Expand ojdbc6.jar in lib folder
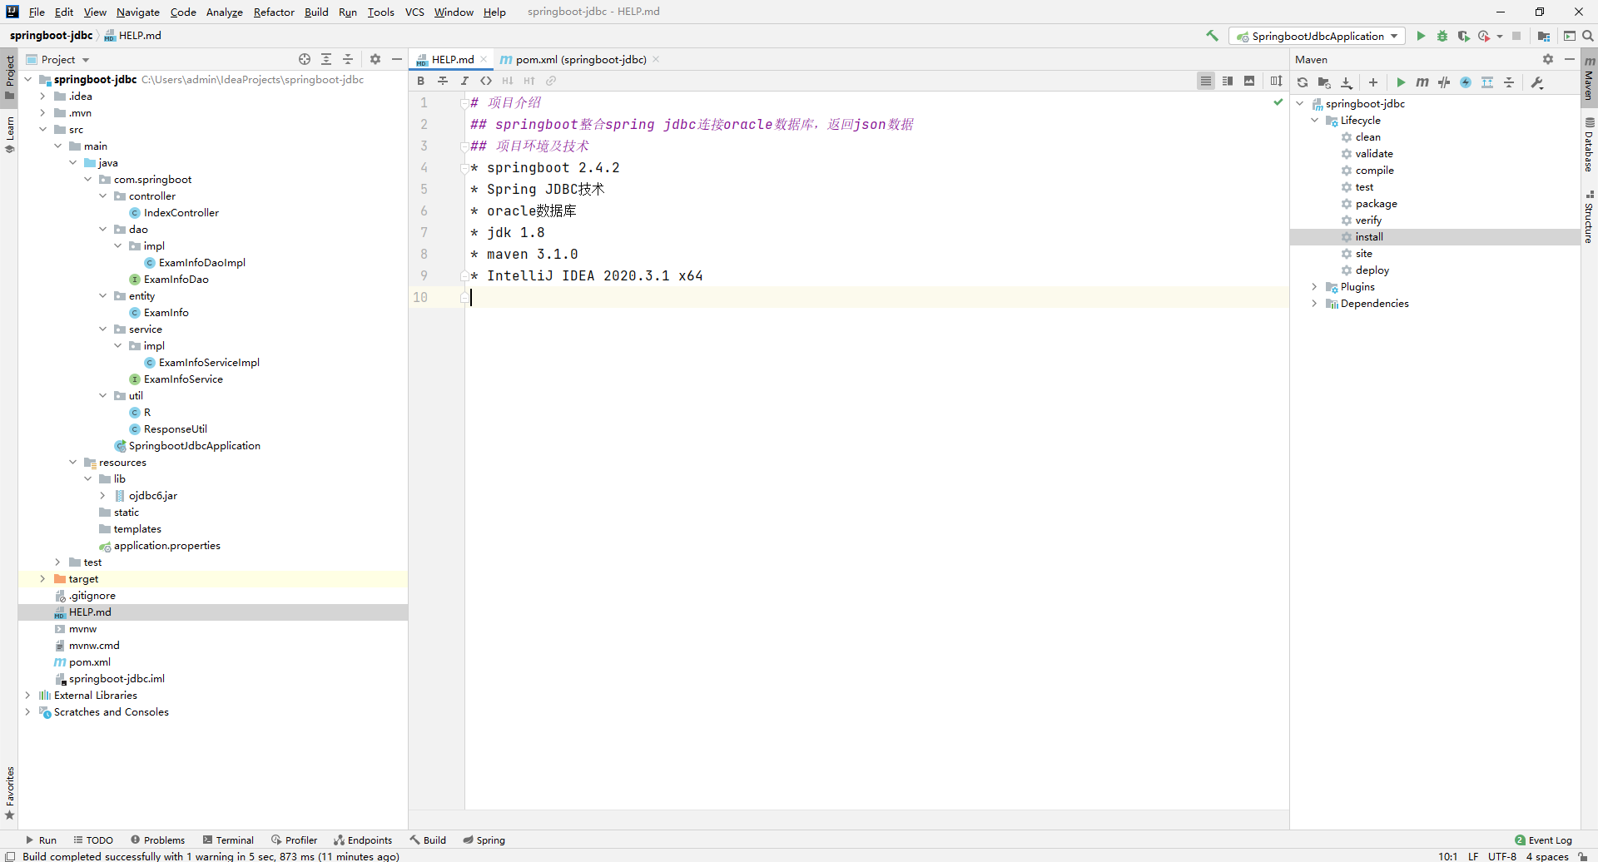 (x=102, y=495)
